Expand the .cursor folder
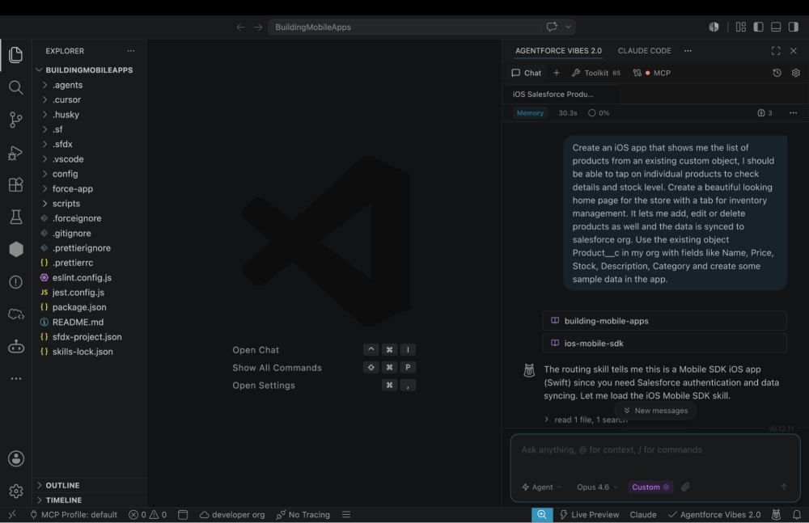 66,100
